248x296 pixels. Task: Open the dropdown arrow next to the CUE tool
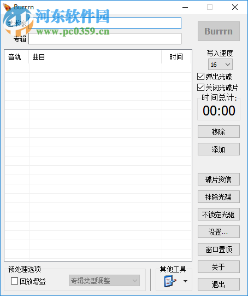(185, 281)
